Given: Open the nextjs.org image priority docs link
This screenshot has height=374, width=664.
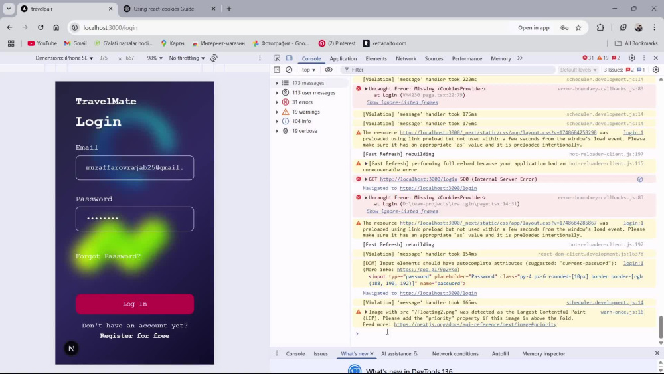Looking at the screenshot, I should tap(475, 324).
